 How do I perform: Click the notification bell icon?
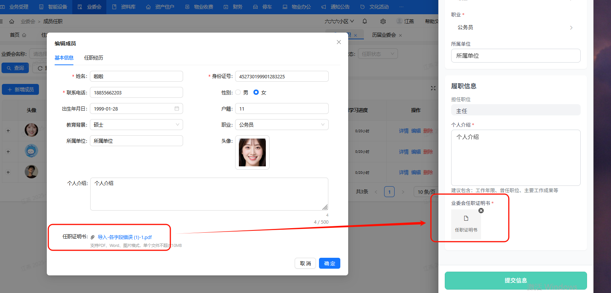365,21
